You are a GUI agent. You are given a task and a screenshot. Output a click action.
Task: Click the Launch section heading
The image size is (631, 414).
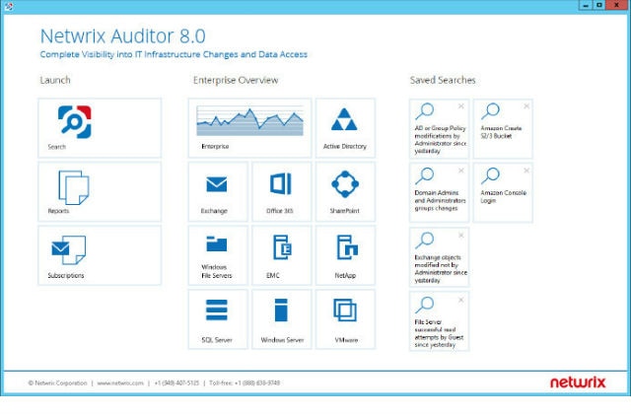point(55,80)
